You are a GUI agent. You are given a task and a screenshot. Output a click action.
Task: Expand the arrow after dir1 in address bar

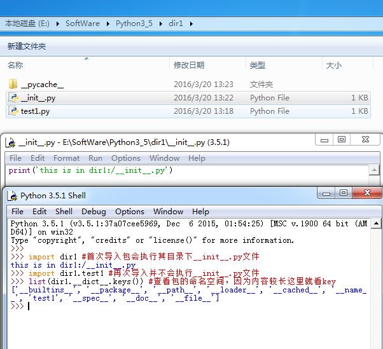[x=191, y=24]
